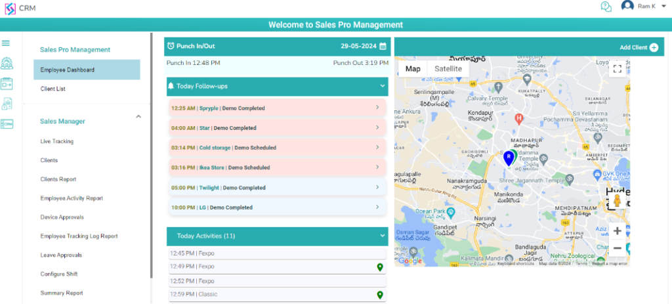Viewport: 672px width, 304px height.
Task: Zoom in on the map with plus
Action: coord(617,231)
